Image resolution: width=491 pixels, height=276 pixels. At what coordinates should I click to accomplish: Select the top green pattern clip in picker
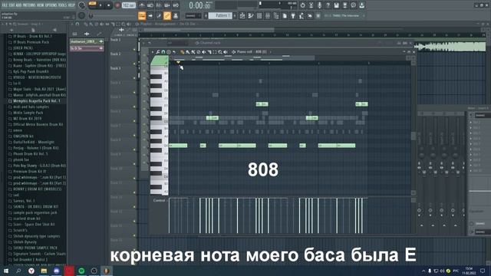[87, 41]
